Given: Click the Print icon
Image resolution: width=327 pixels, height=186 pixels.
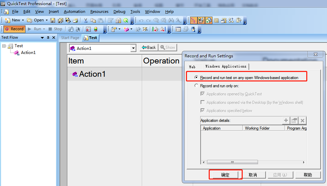Looking at the screenshot, I should point(75,20).
